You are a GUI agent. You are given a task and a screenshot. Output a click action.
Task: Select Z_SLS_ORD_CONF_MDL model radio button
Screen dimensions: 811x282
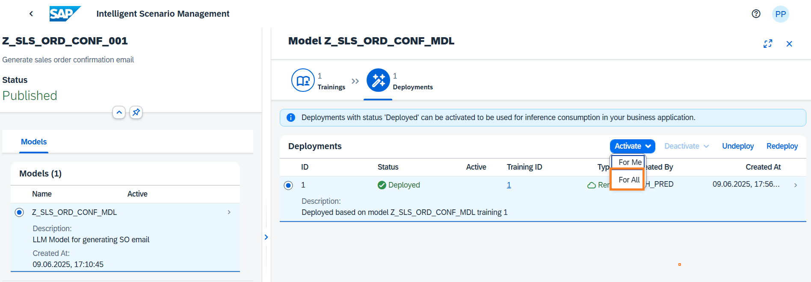click(19, 212)
